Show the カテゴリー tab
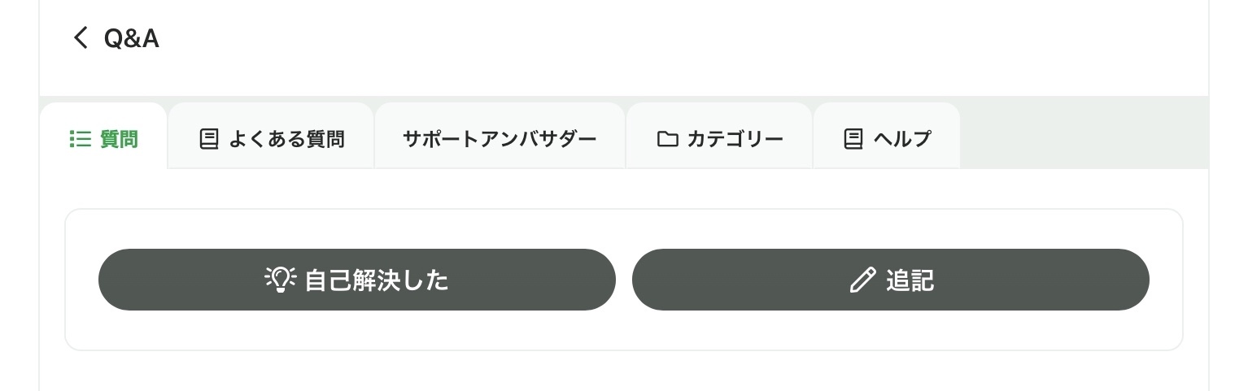 [x=735, y=139]
